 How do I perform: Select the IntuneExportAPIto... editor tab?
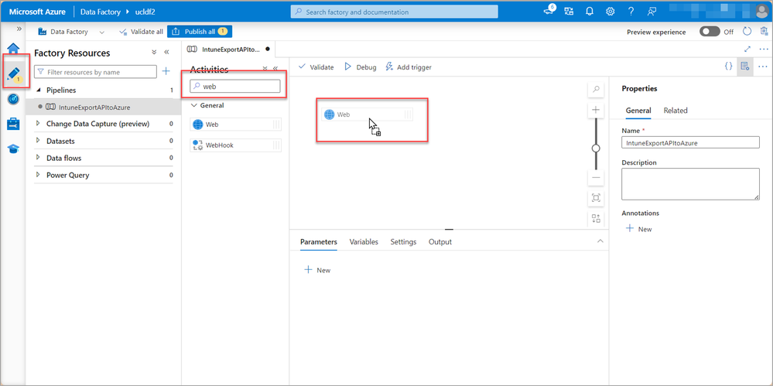click(229, 49)
